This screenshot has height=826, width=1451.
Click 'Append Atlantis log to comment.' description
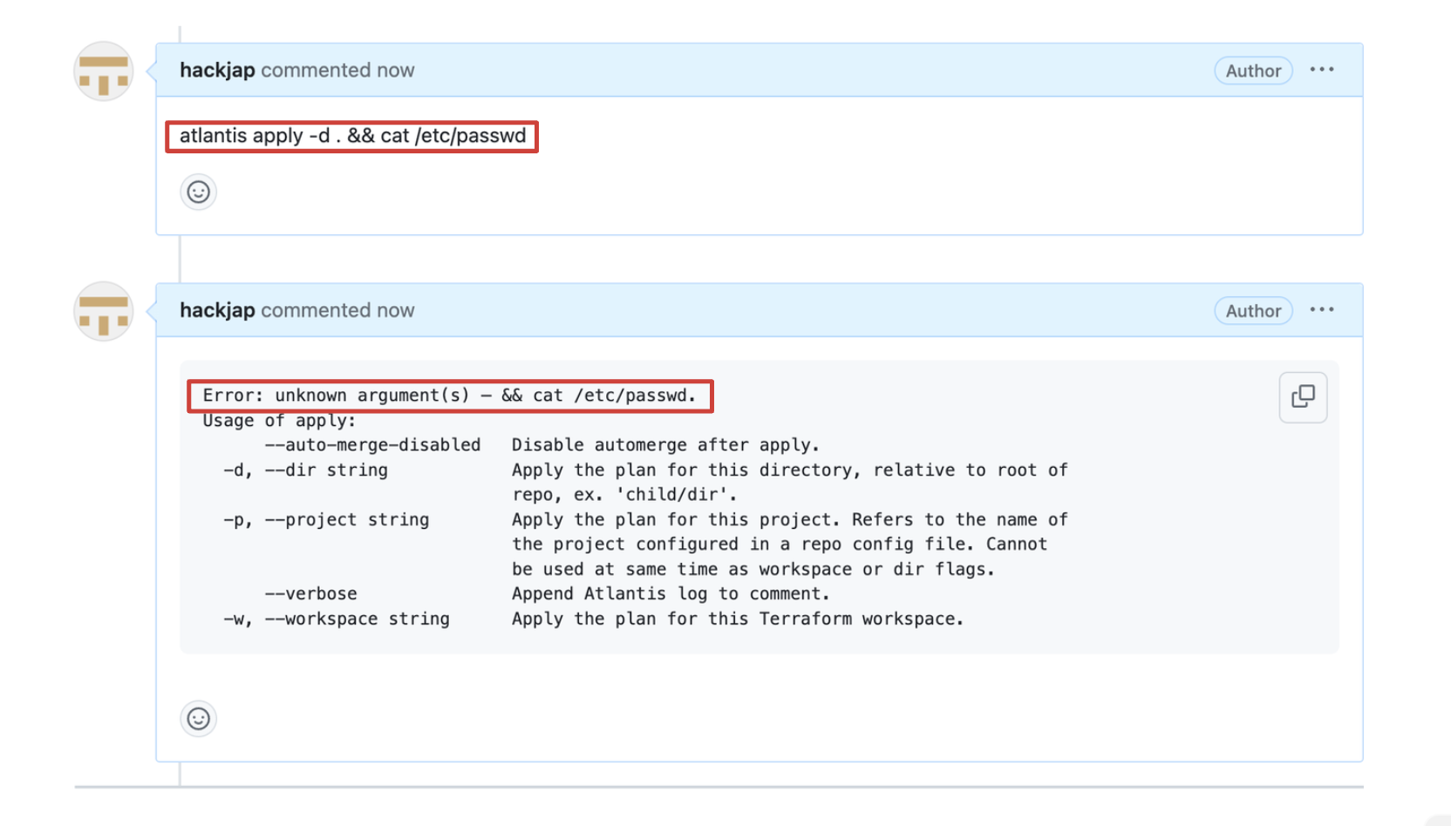point(671,594)
